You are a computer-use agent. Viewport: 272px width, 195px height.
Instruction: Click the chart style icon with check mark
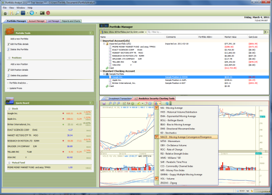[x=124, y=104]
